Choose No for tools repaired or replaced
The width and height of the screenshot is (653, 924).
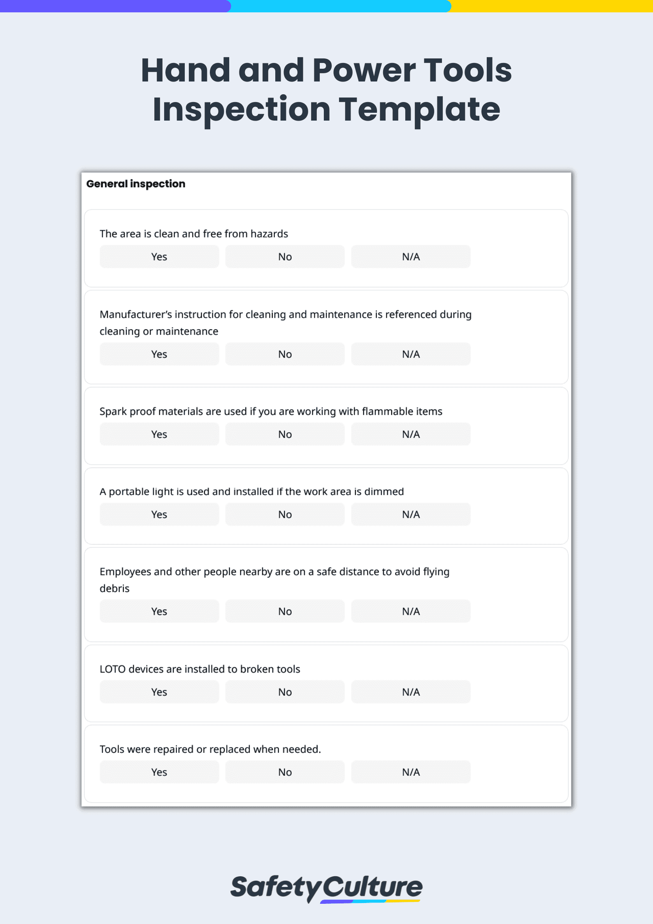coord(285,772)
